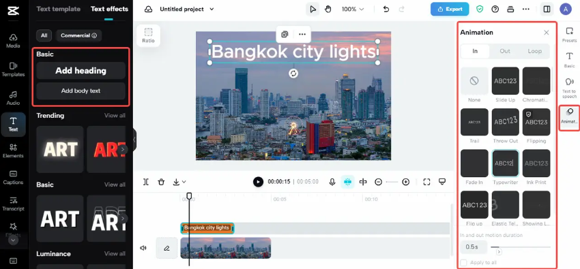Undo the last action
Screen dimensions: 580x269
(386, 10)
